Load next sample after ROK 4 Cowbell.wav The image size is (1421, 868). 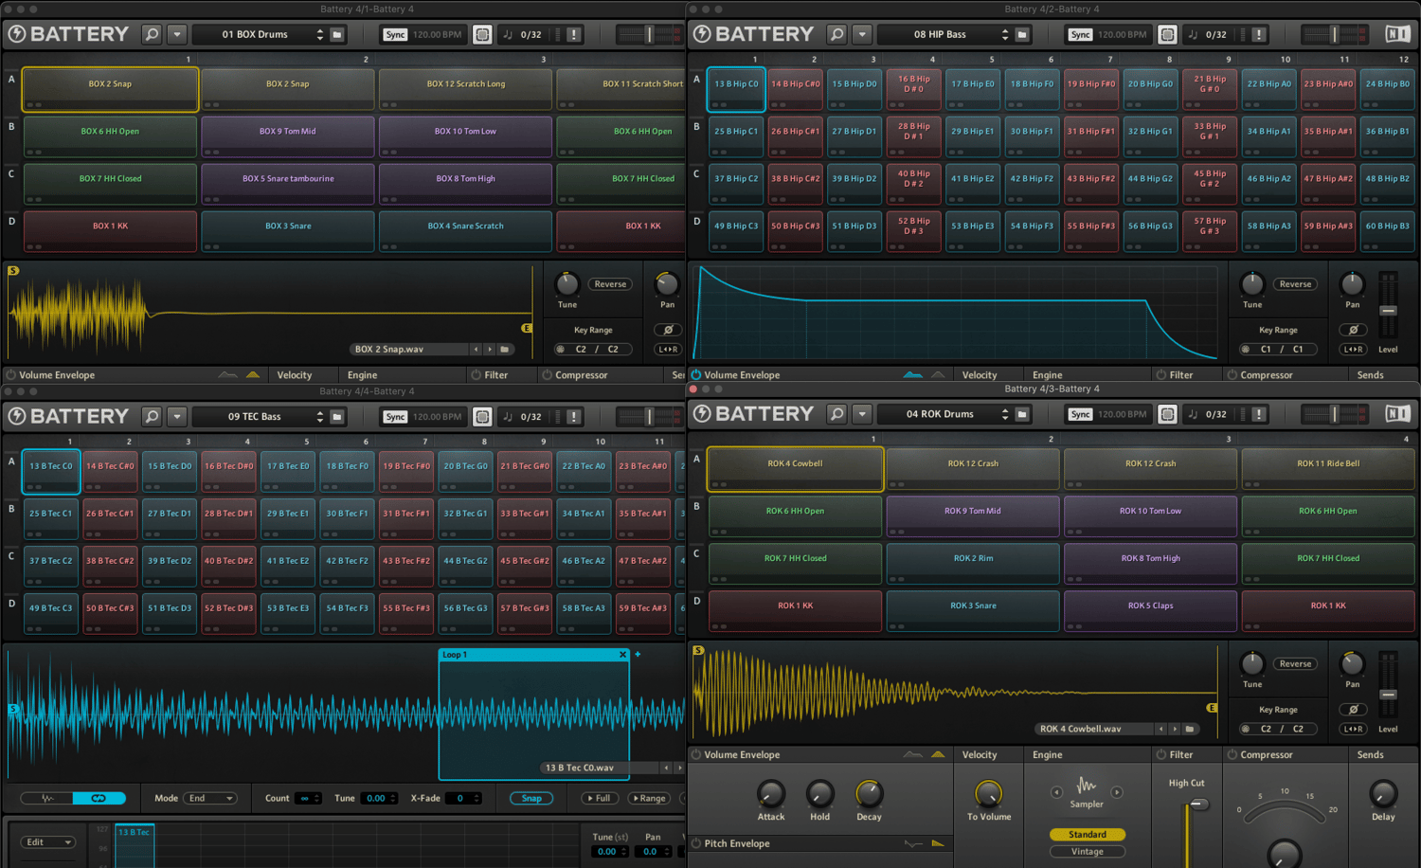pos(1175,729)
